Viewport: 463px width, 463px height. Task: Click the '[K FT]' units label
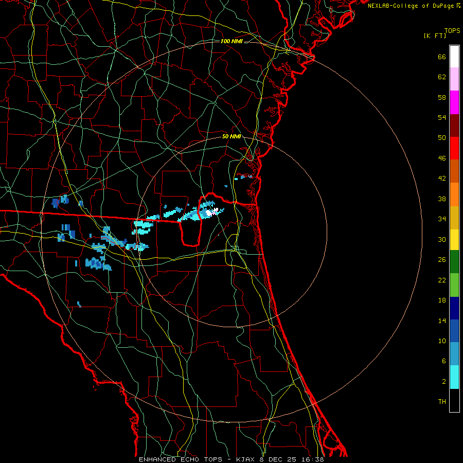pyautogui.click(x=435, y=35)
